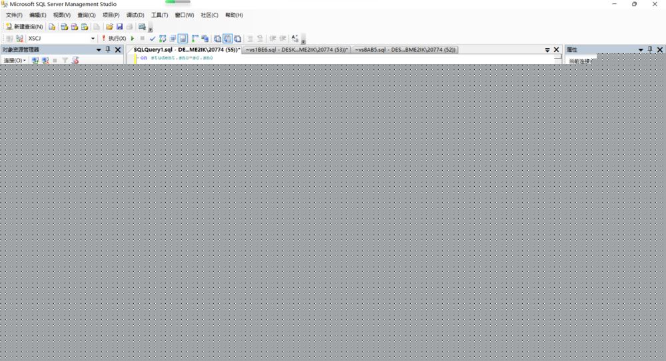
Task: Click the blue checkmark parse icon
Action: pyautogui.click(x=153, y=39)
